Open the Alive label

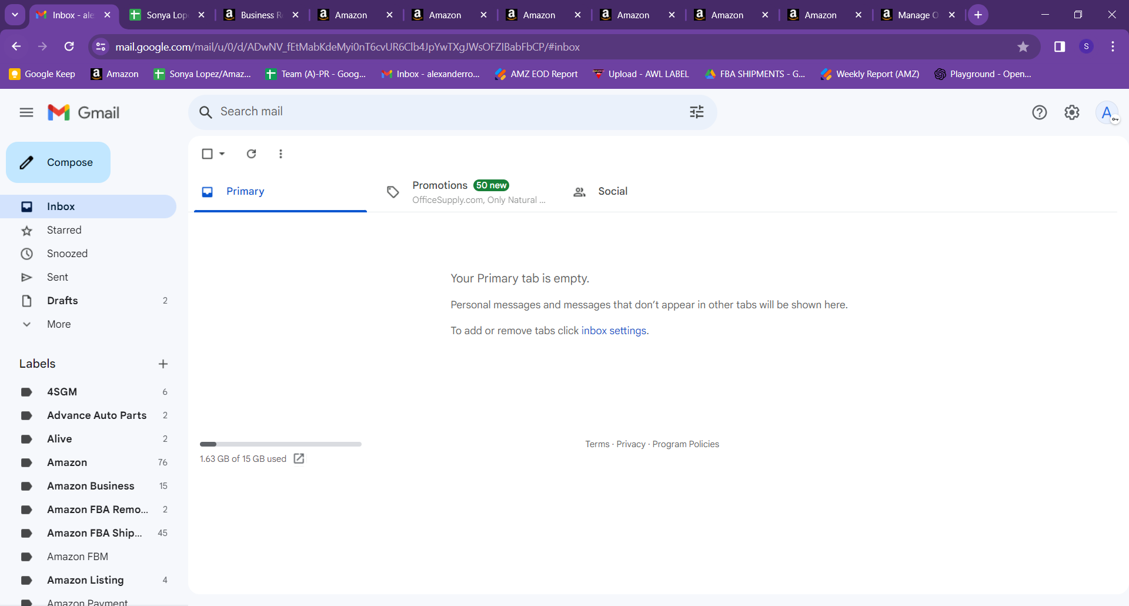click(x=88, y=439)
